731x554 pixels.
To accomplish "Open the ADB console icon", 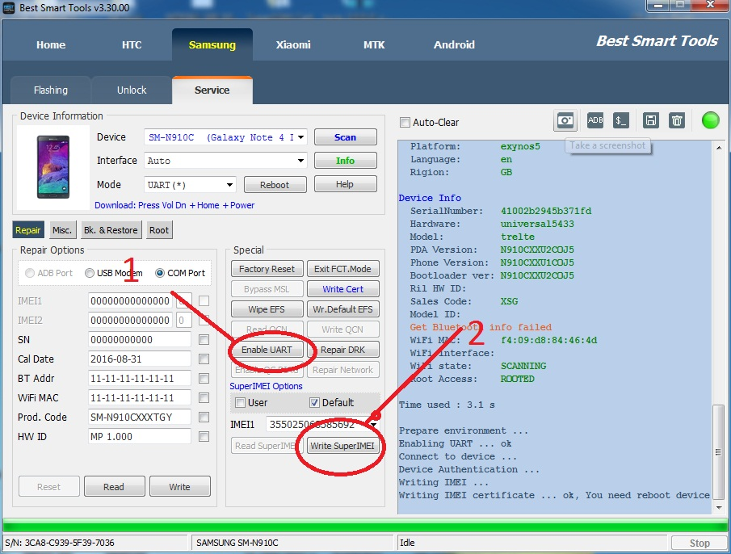I will point(594,120).
